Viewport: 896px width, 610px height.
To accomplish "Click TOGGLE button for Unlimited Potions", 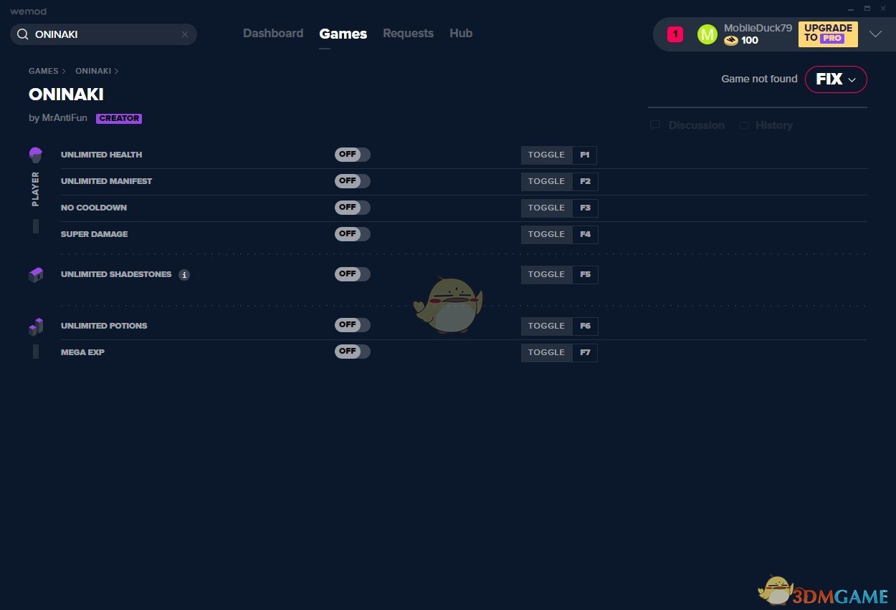I will pyautogui.click(x=547, y=326).
